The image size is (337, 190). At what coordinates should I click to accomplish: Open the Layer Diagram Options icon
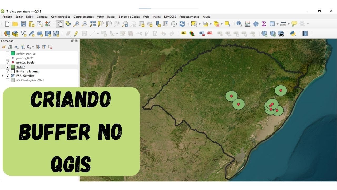point(192,34)
